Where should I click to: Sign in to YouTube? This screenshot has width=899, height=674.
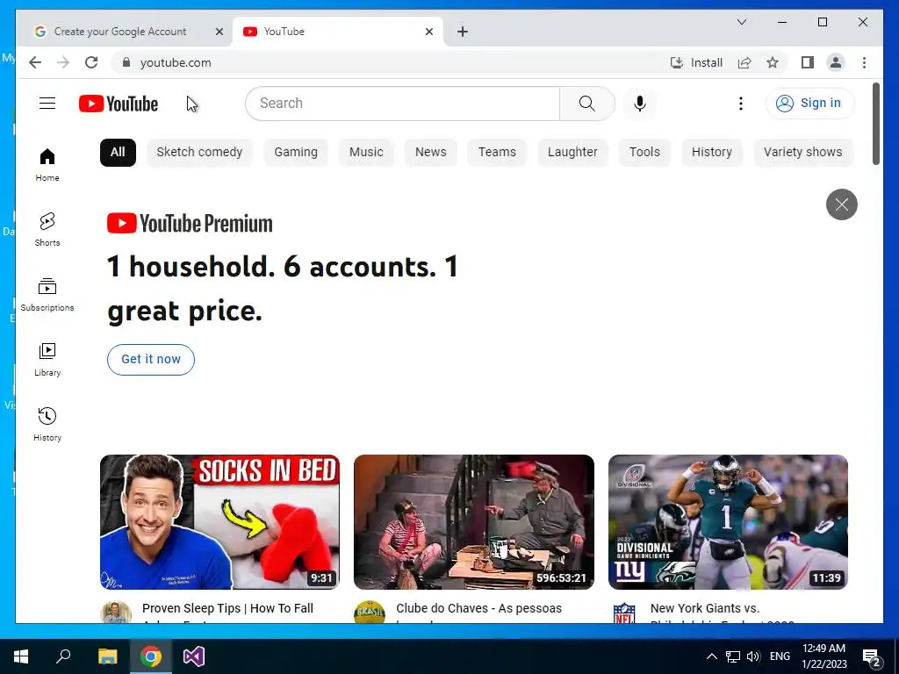[x=809, y=104]
